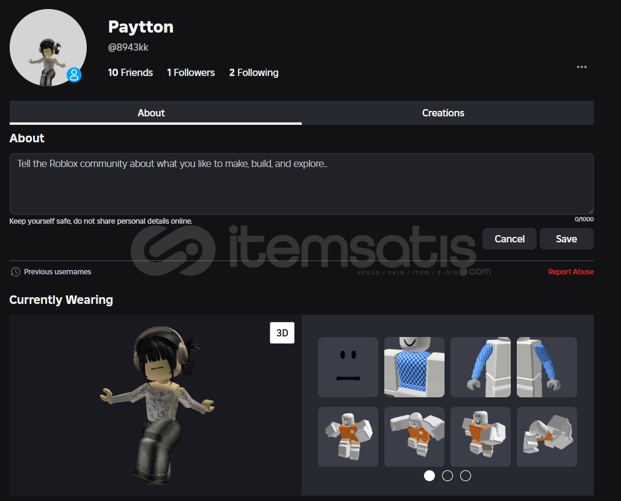
Task: Select the crouching animation thumbnail
Action: [547, 436]
